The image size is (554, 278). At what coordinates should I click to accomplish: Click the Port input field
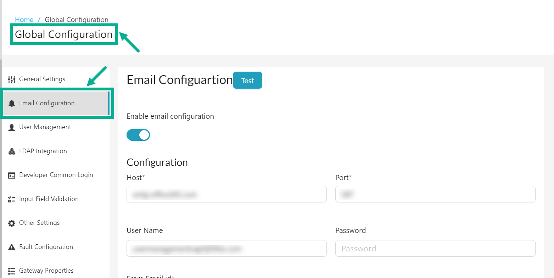pos(435,194)
